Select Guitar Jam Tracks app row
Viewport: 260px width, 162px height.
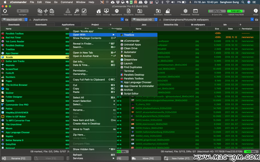[x=35, y=61]
